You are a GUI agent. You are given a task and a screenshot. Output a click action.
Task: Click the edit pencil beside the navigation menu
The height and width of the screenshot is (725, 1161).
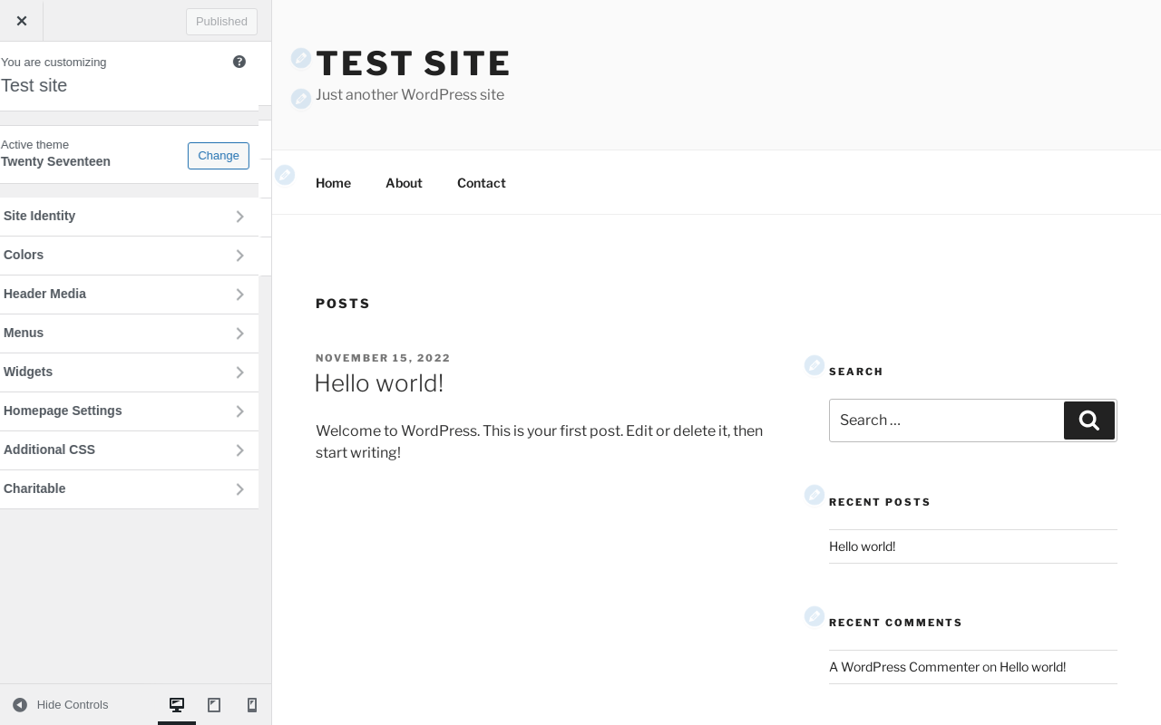[x=285, y=174]
